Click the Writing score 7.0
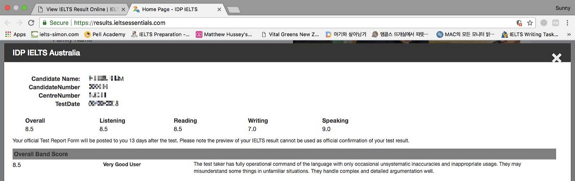 tap(252, 129)
